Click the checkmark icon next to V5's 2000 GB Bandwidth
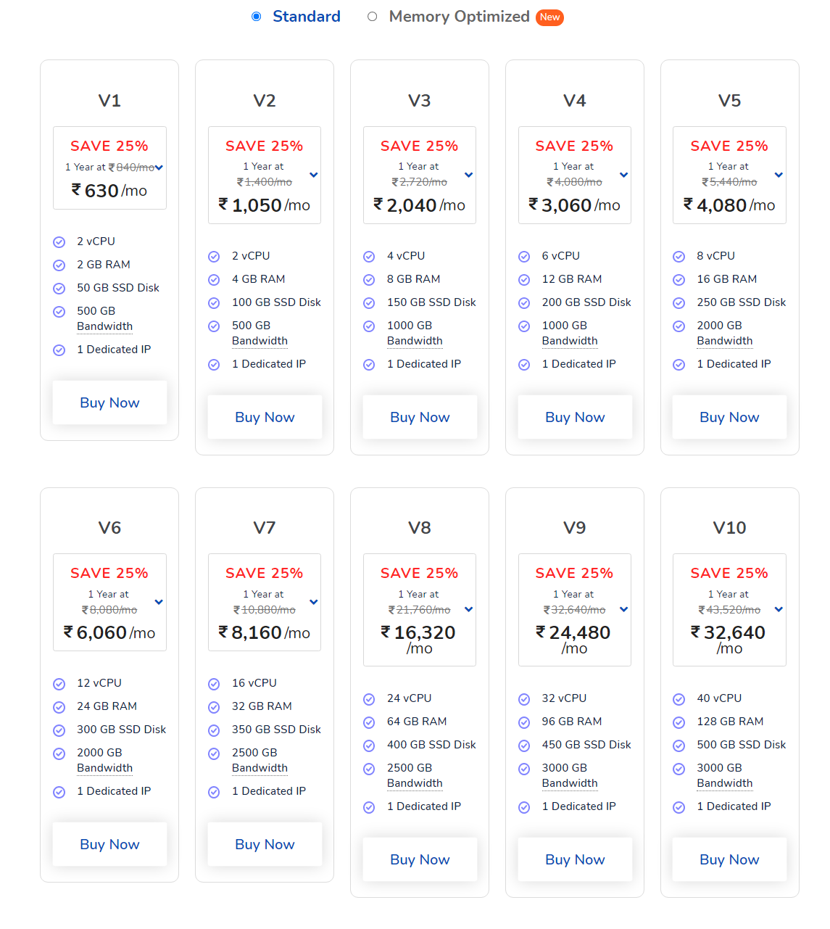Image resolution: width=830 pixels, height=929 pixels. 679,326
